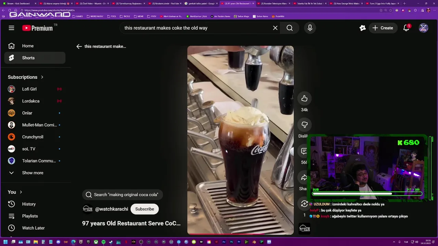The height and width of the screenshot is (246, 438).
Task: Open Onlar subscription channel
Action: click(35, 113)
